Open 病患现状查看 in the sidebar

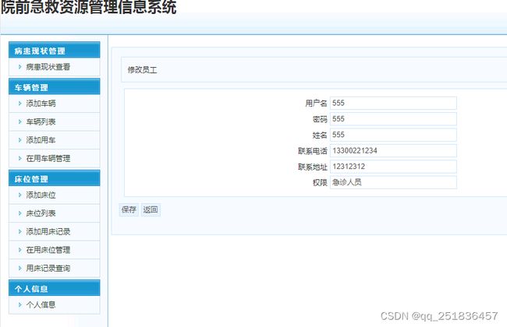coord(48,67)
